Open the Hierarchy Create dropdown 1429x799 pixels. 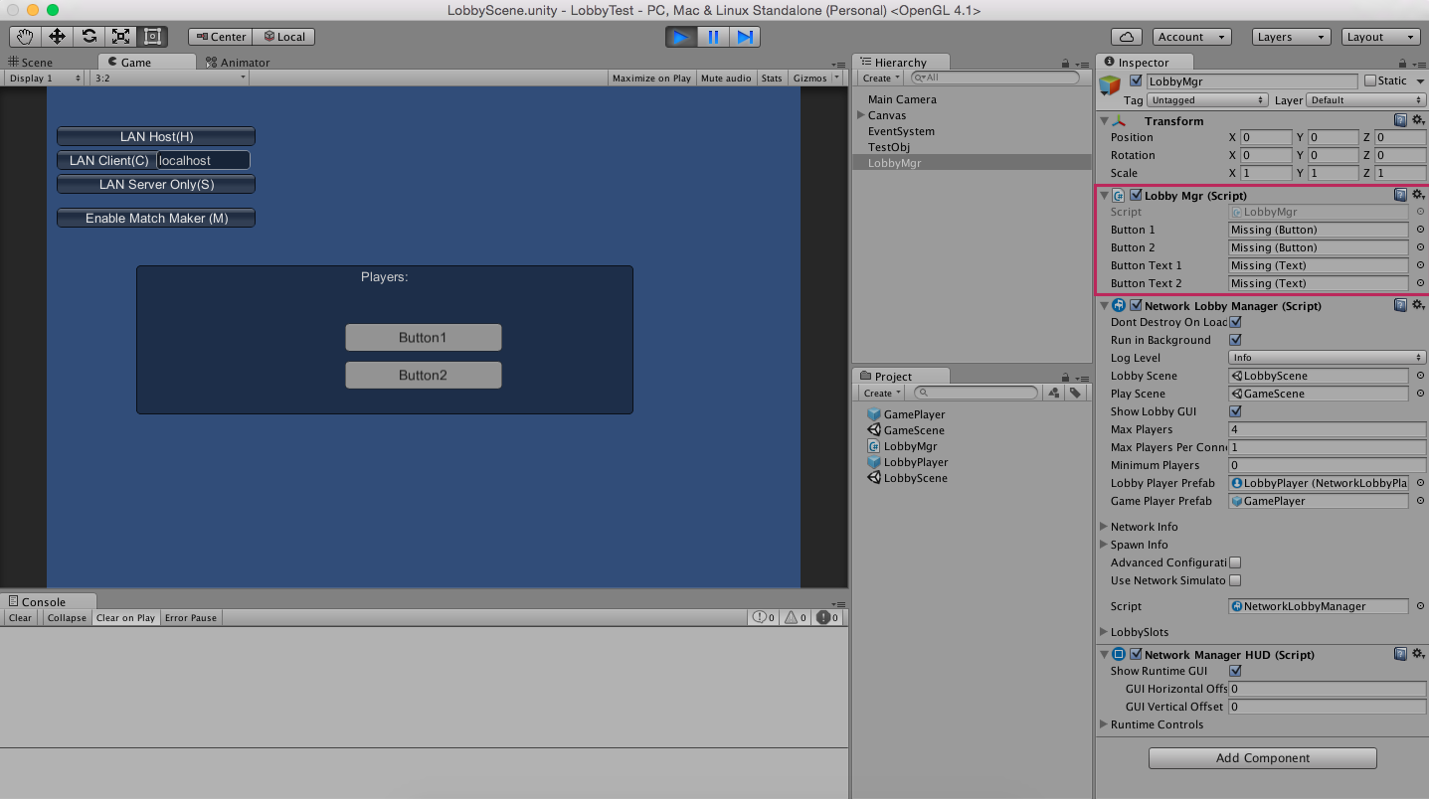pos(881,78)
